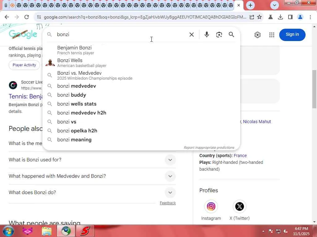Open the Chrome profile avatar

[x=300, y=17]
